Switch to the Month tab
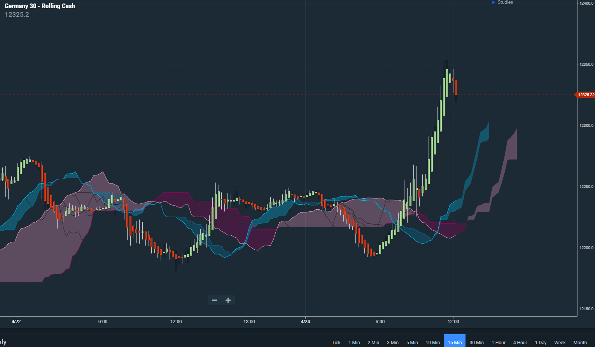 [x=580, y=342]
